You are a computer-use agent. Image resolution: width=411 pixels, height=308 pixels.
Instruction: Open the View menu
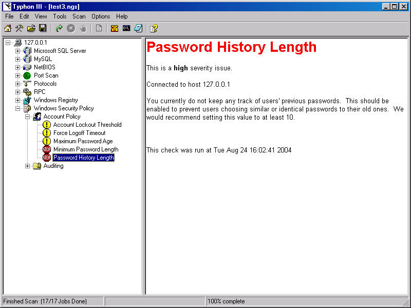41,16
